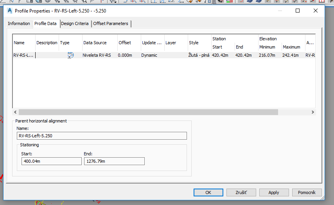Open the Design Criteria tab
This screenshot has height=205, width=334.
pos(75,23)
